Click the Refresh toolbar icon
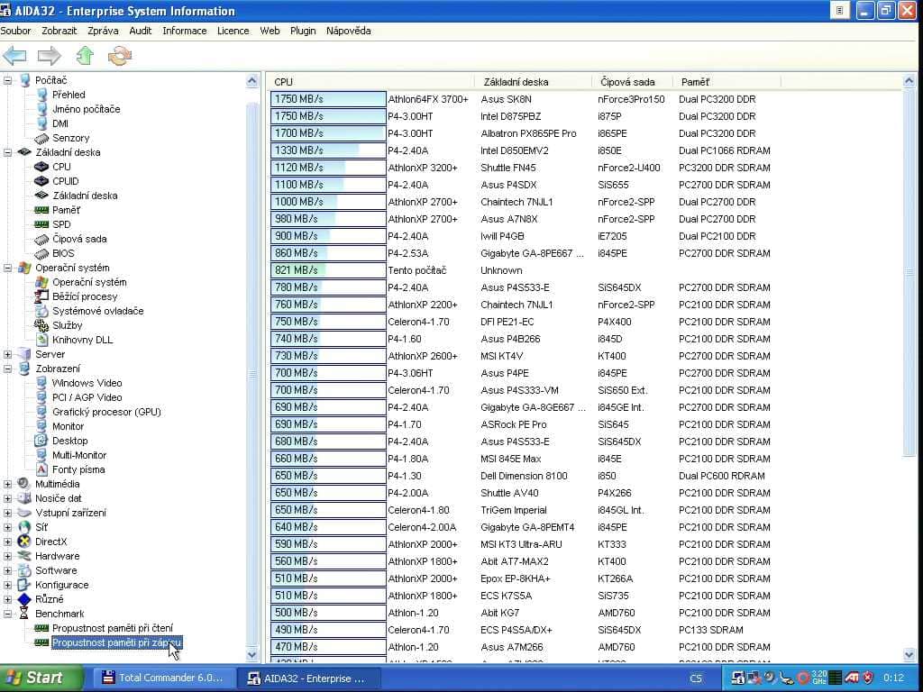The height and width of the screenshot is (692, 923). click(x=120, y=56)
